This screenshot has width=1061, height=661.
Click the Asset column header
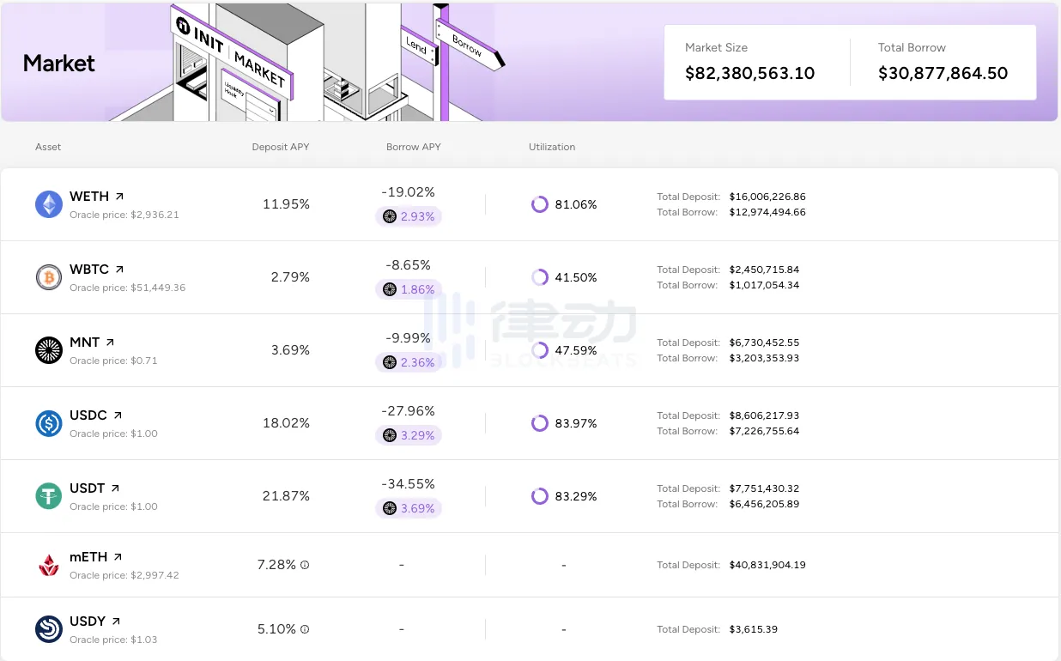[48, 147]
